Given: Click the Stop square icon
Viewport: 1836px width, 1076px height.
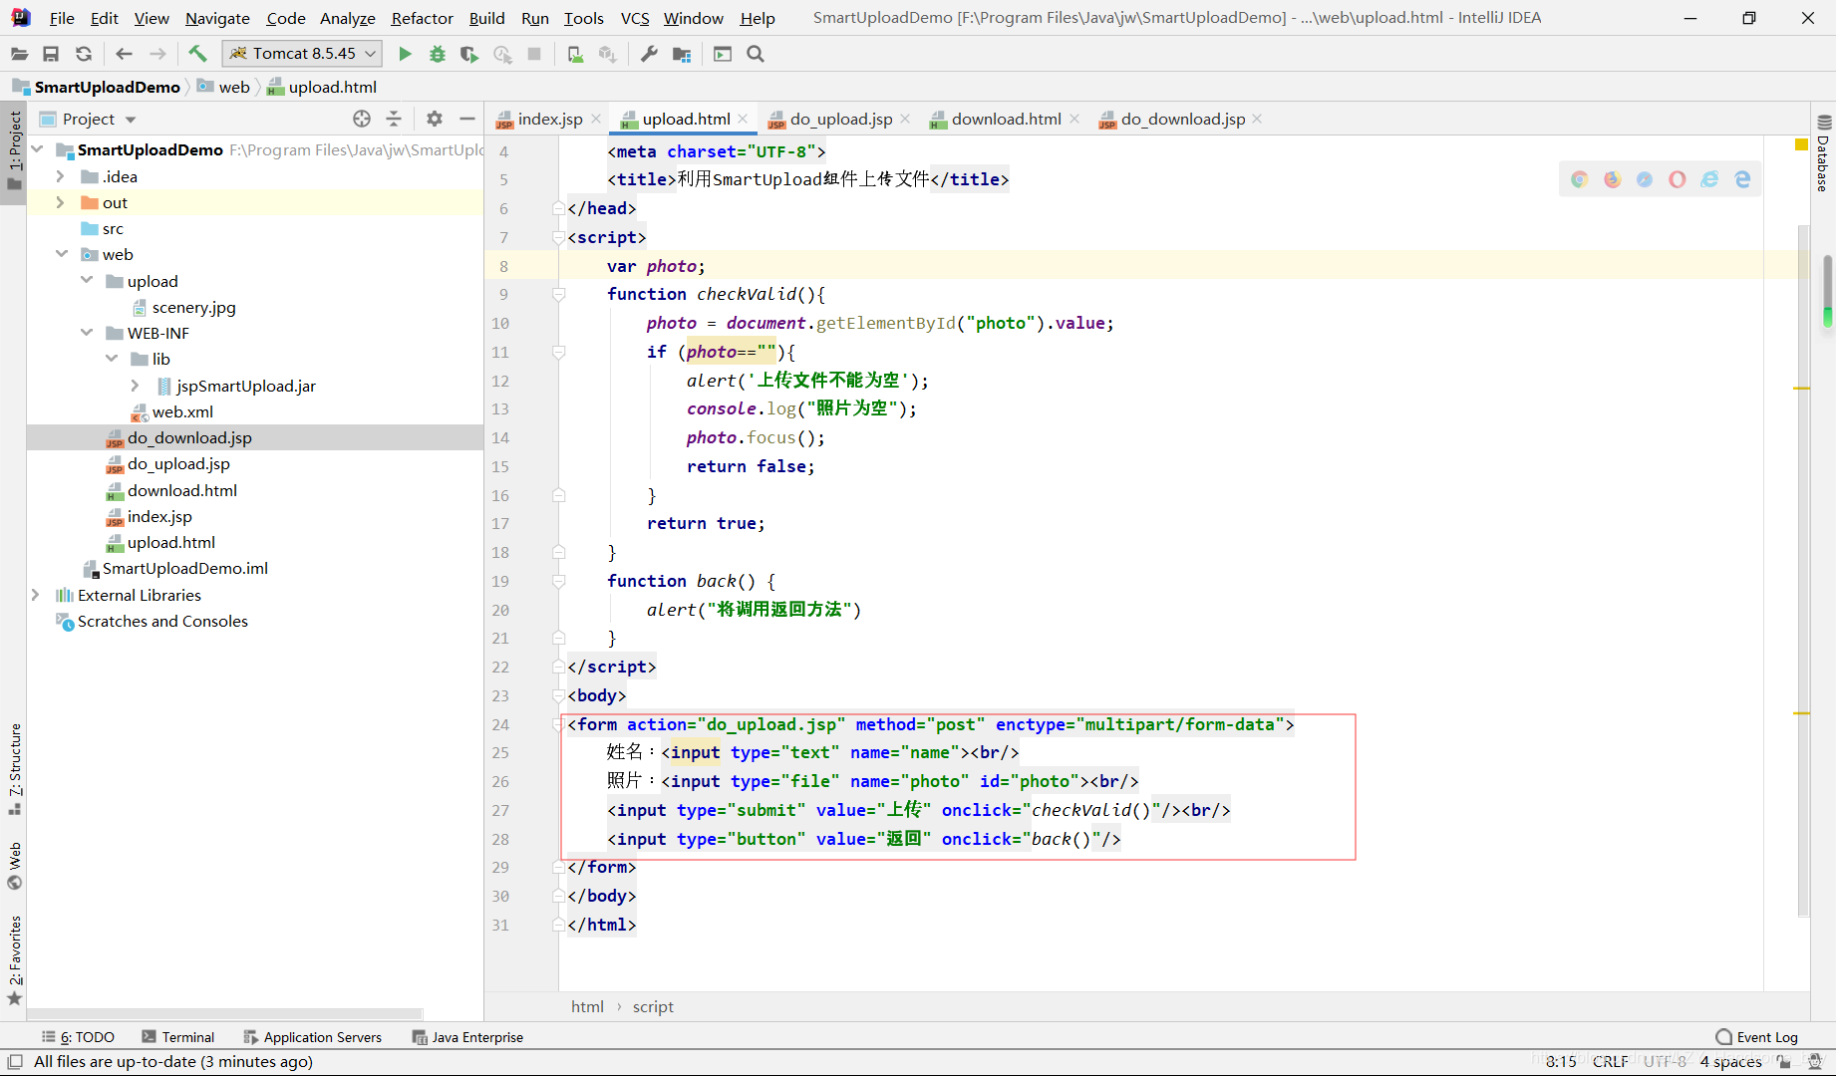Looking at the screenshot, I should [534, 54].
